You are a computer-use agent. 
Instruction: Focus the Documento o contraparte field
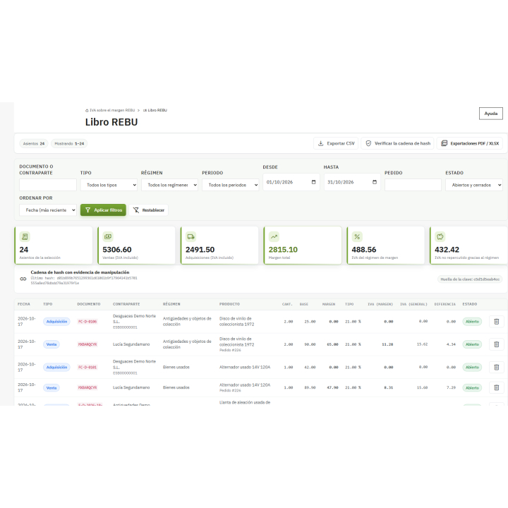tap(48, 185)
